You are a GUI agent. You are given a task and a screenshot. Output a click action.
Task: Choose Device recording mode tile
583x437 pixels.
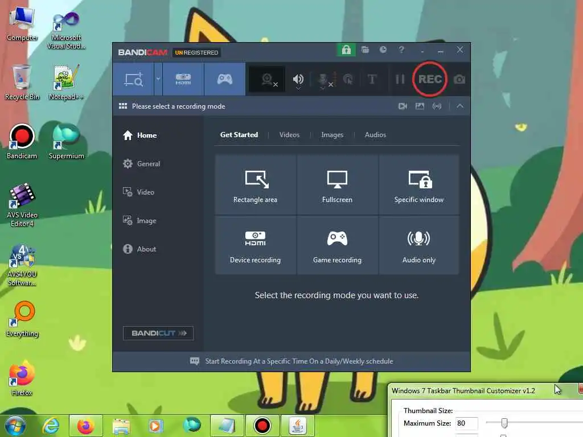(256, 245)
